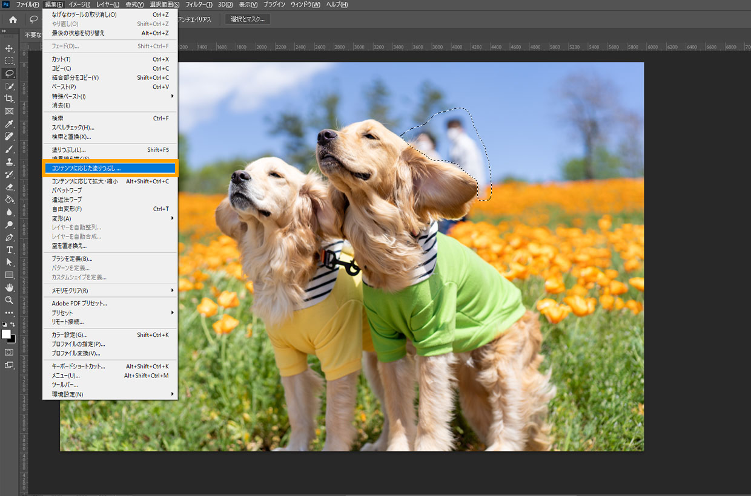Viewport: 751px width, 496px height.
Task: Open the 表示(V) menu
Action: tap(248, 4)
